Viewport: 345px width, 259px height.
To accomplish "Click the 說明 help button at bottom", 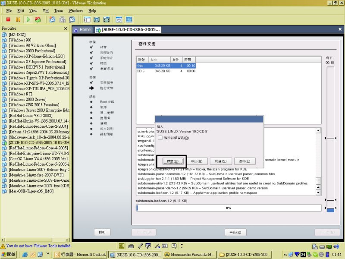I will pos(102,232).
